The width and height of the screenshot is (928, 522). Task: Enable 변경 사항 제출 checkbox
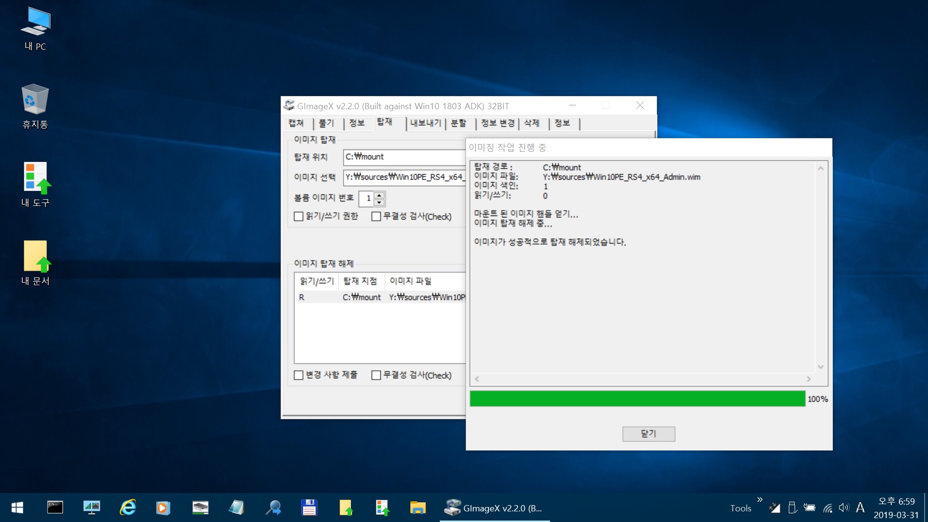pyautogui.click(x=299, y=375)
